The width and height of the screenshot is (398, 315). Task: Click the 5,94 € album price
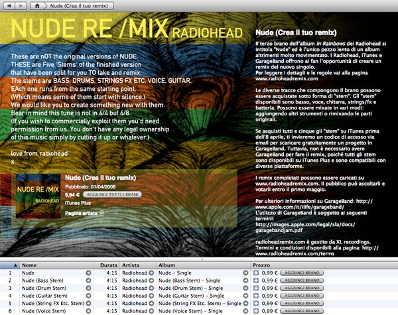[x=72, y=195]
